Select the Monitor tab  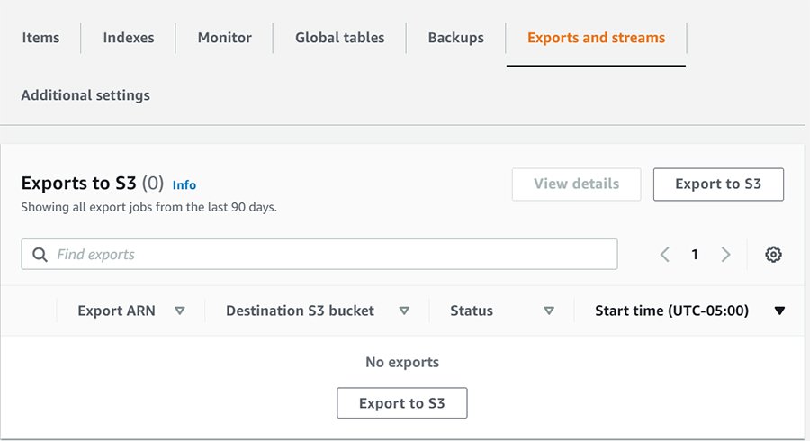click(225, 38)
